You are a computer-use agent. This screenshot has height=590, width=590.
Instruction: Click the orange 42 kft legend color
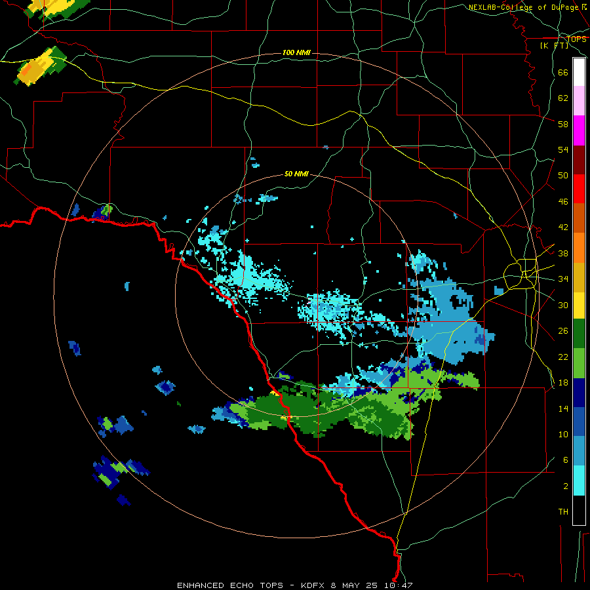point(579,248)
